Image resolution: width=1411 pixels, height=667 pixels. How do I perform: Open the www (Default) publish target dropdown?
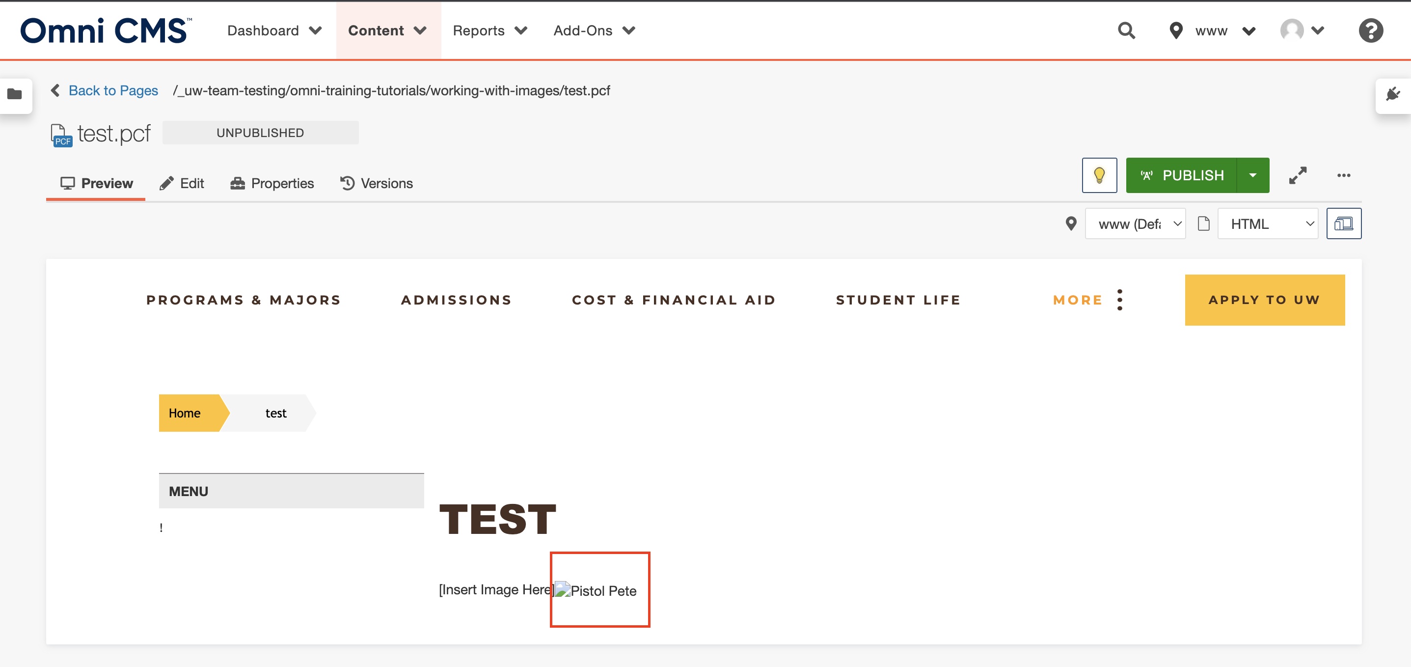tap(1136, 223)
